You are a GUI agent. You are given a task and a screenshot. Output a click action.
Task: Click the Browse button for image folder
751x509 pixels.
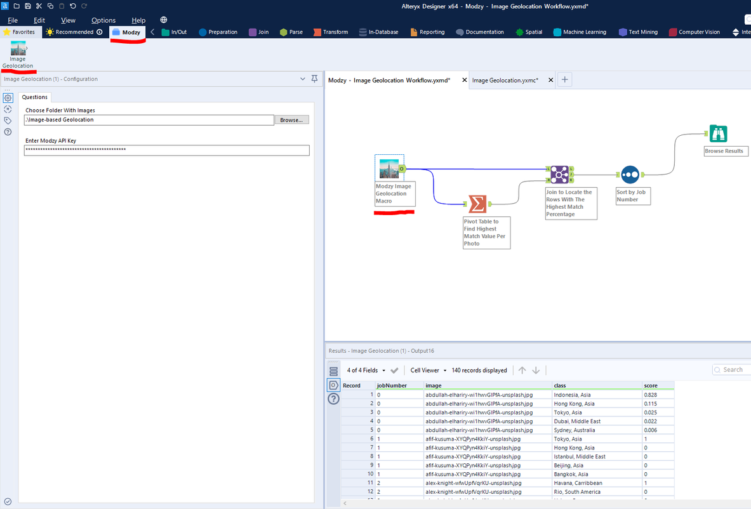[x=291, y=119]
